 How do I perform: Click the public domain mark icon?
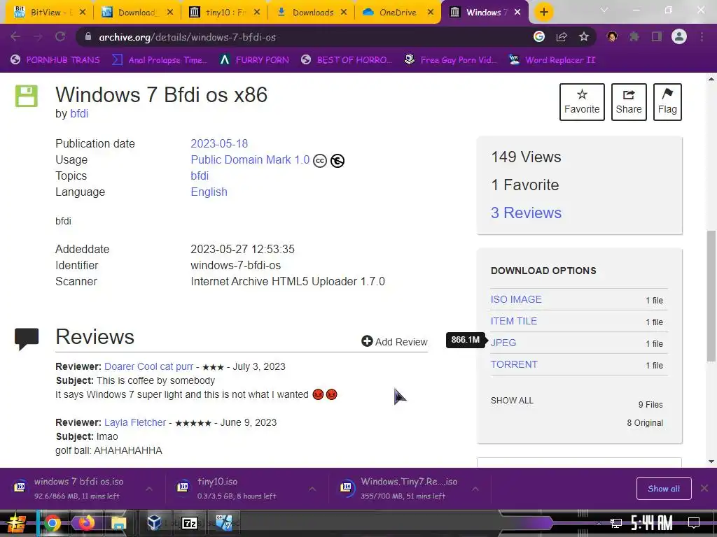click(x=337, y=161)
